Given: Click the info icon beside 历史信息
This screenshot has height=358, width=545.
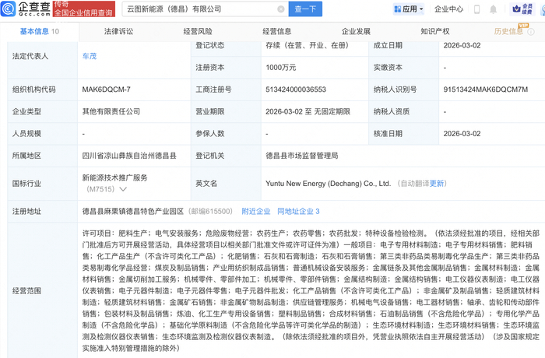Looking at the screenshot, I should pyautogui.click(x=531, y=32).
